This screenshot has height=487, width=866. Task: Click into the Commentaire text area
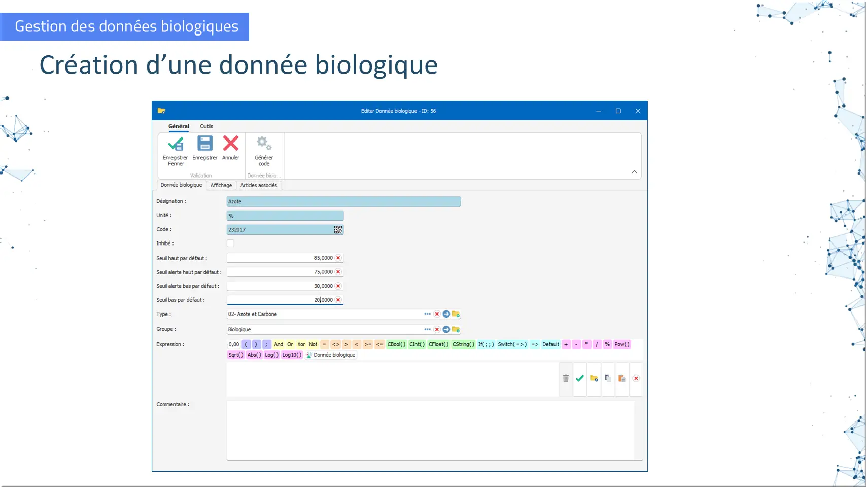(430, 430)
